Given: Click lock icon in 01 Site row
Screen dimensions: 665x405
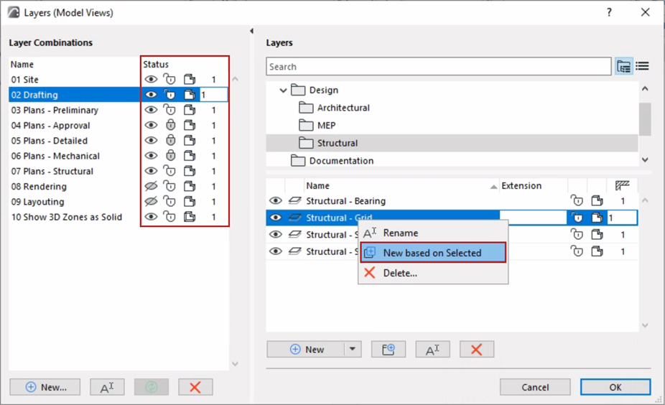Looking at the screenshot, I should tap(169, 79).
